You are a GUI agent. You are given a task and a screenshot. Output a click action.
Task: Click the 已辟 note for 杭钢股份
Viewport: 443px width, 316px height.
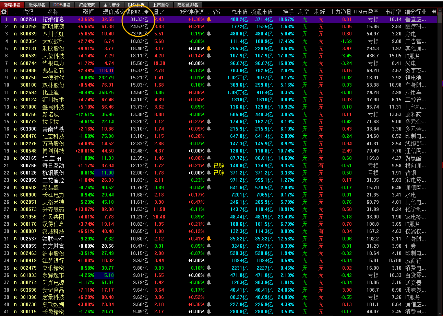coord(219,173)
